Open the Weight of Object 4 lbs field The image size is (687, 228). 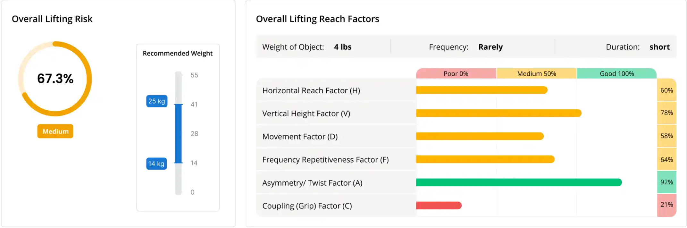pos(343,47)
